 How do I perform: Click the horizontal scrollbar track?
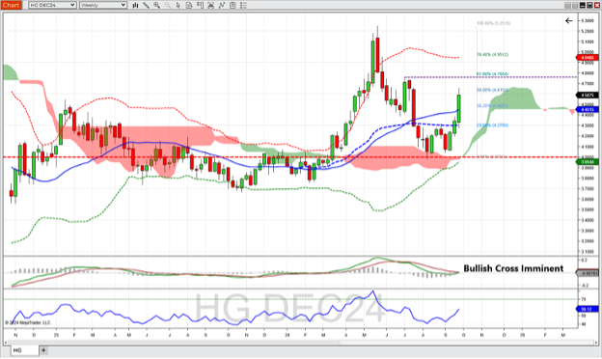pyautogui.click(x=301, y=342)
